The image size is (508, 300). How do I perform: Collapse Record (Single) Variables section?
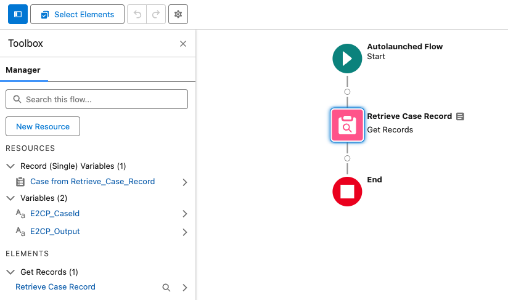pos(10,166)
